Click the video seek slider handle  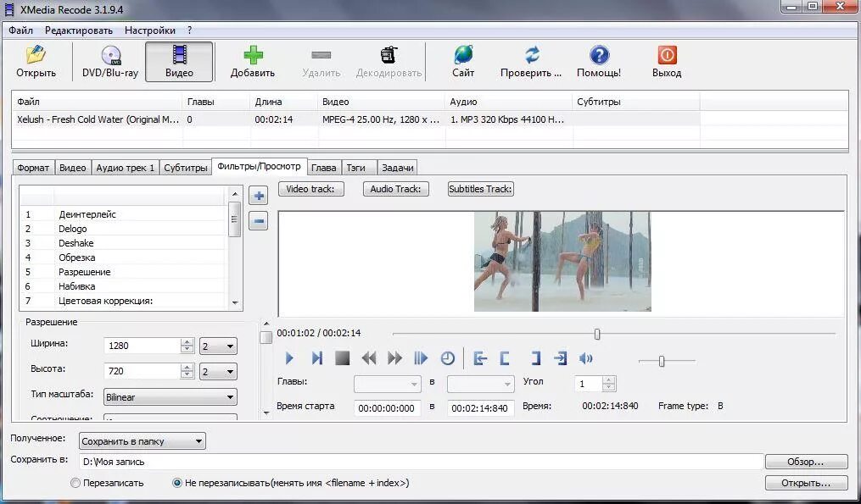pos(597,334)
